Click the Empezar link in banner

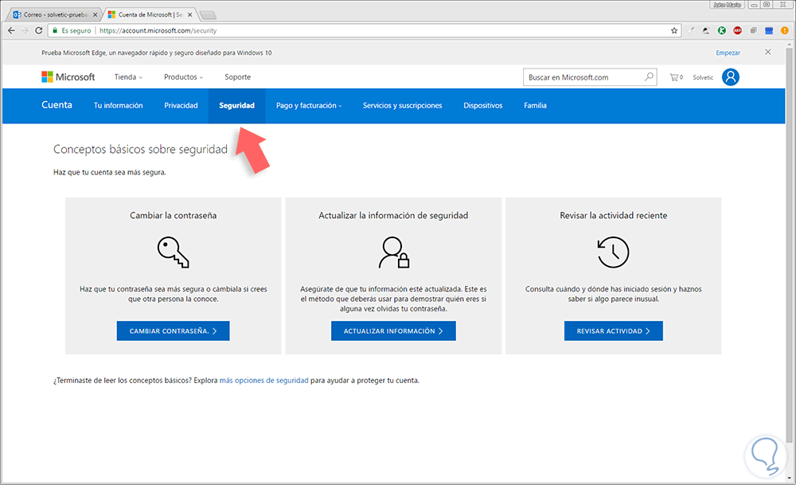tap(728, 53)
